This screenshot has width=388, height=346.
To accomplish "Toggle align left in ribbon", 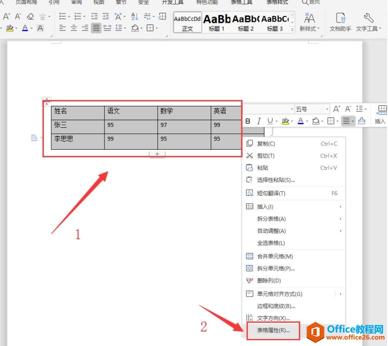I will 62,28.
